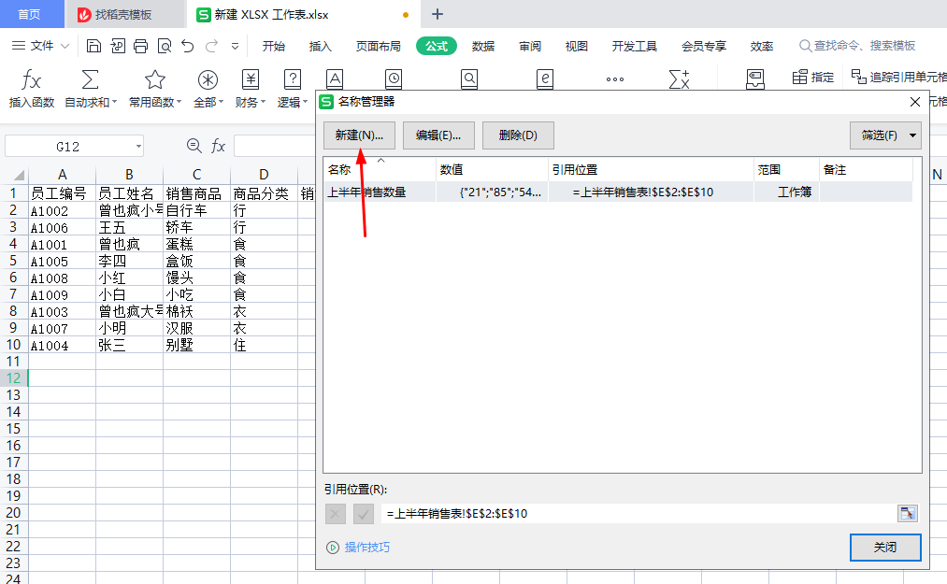The height and width of the screenshot is (584, 947).
Task: Expand the 全部 functions dropdown arrow
Action: coord(221,102)
